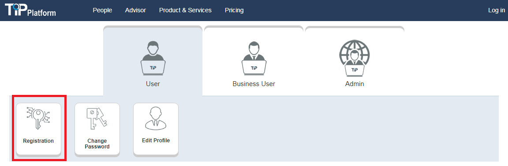This screenshot has height=166, width=508.
Task: Open the Edit Profile tile label
Action: (156, 141)
